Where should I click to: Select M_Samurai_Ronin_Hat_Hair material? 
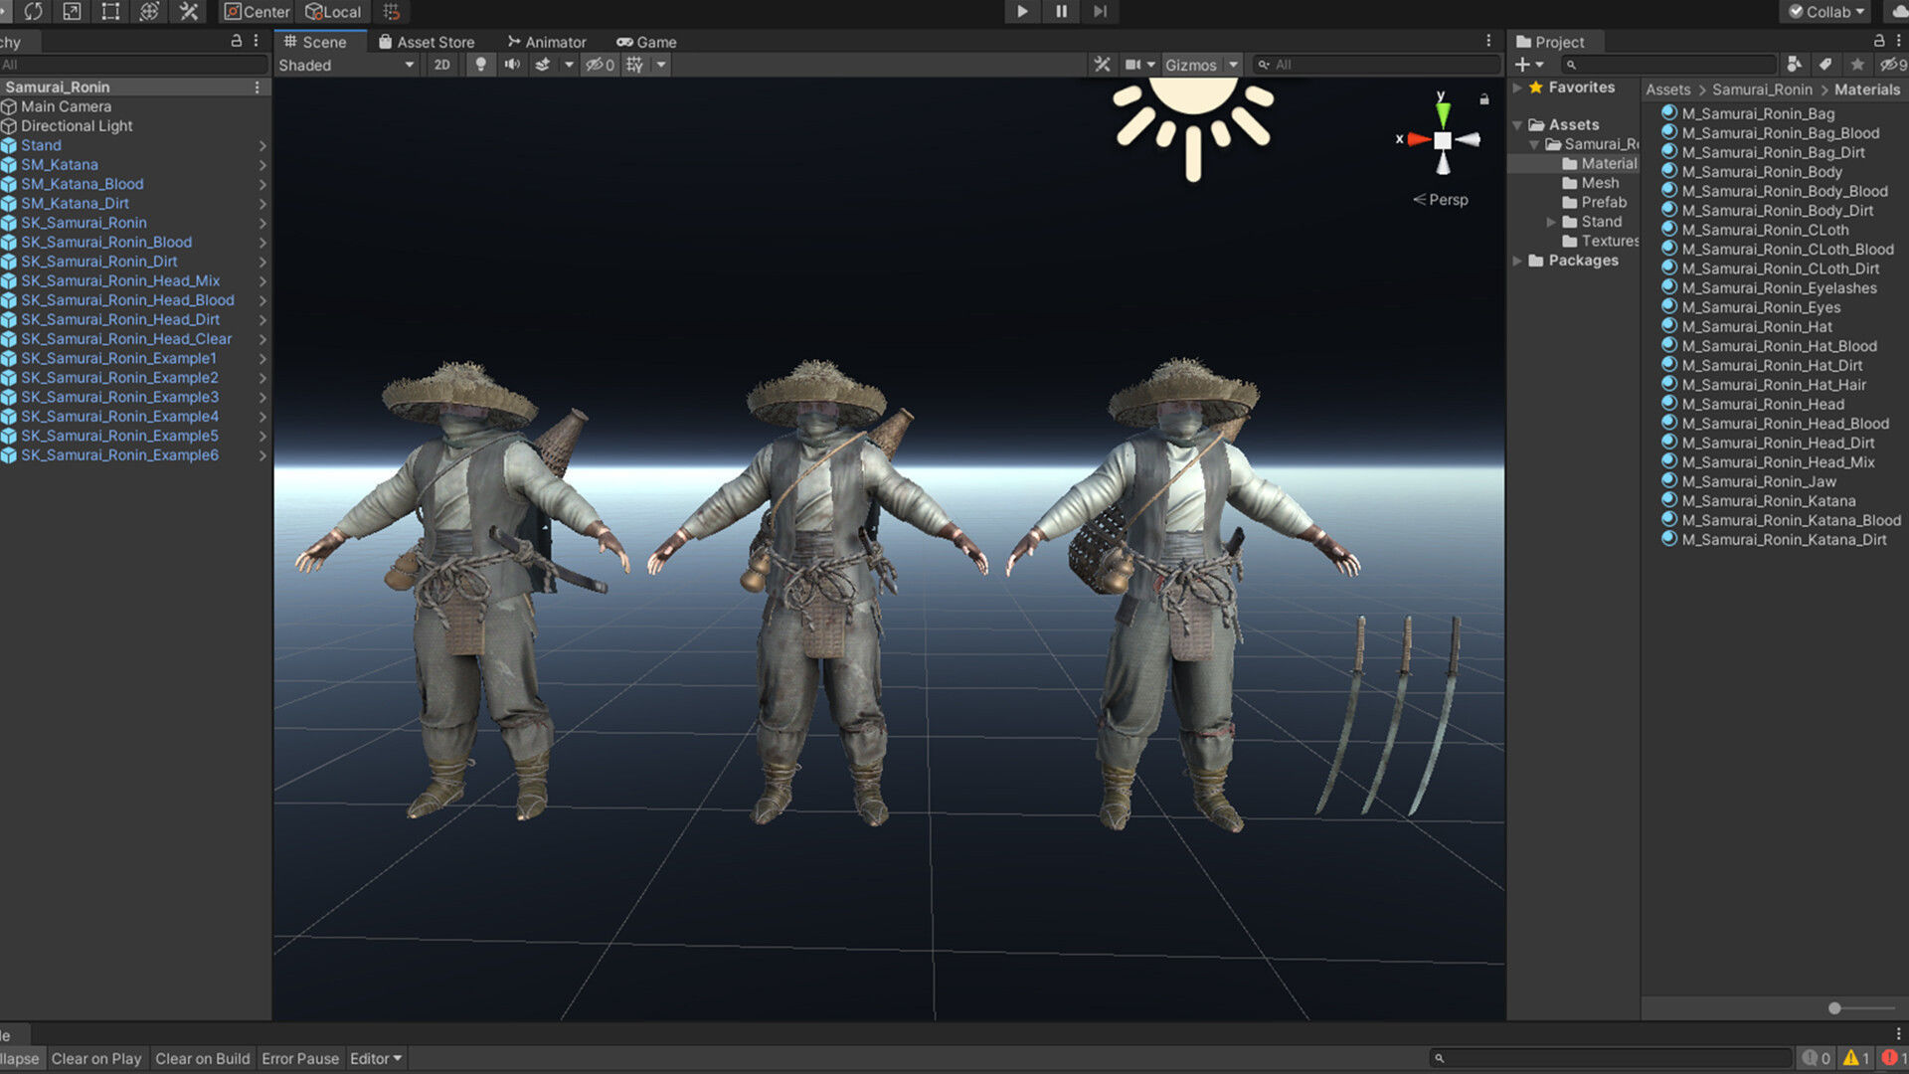pos(1774,385)
